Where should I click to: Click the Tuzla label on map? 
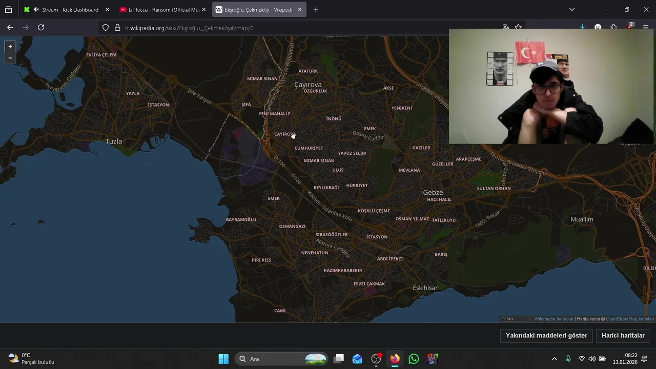click(114, 141)
